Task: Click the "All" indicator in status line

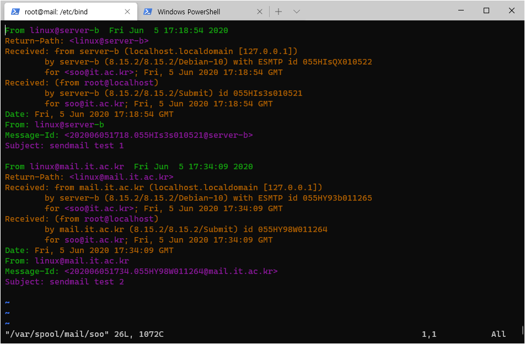Action: pos(498,334)
